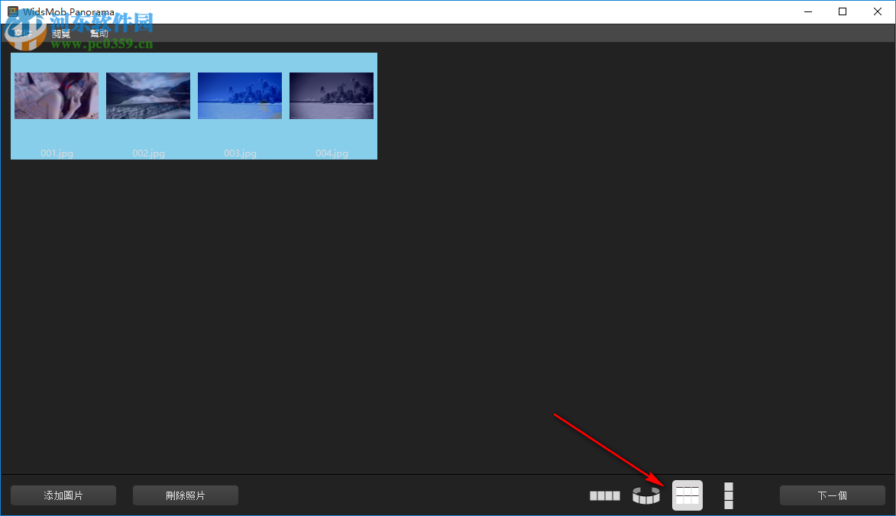Click the blue selection area around the thumbnails
The image size is (896, 516).
[193, 61]
